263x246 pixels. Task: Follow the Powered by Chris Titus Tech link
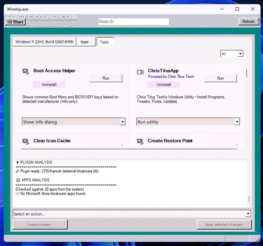point(171,77)
